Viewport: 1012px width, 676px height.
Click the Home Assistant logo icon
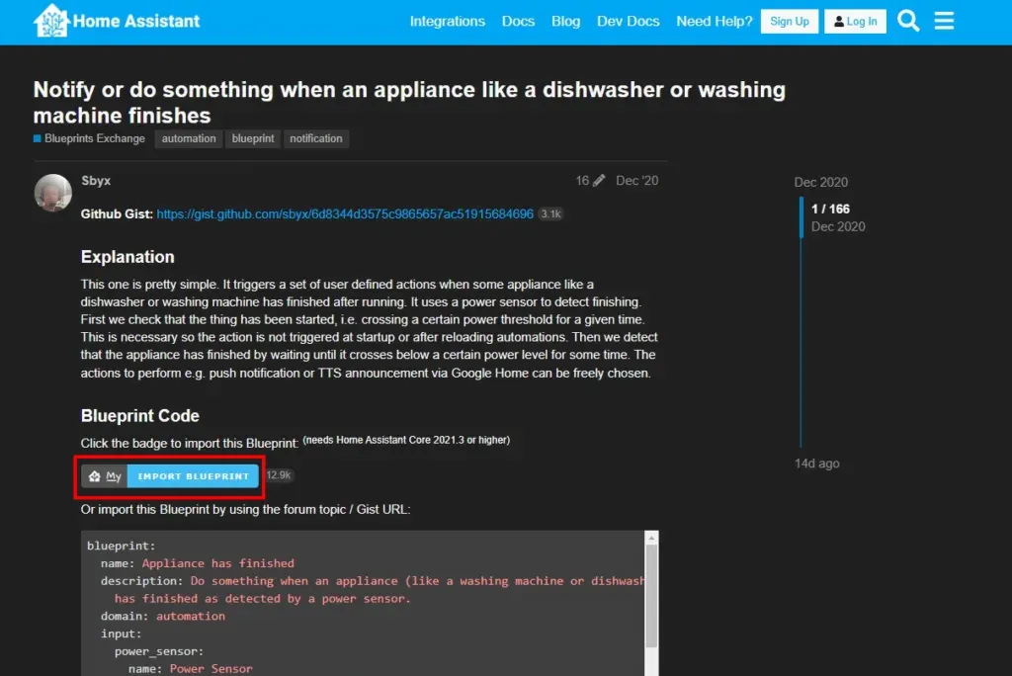51,21
